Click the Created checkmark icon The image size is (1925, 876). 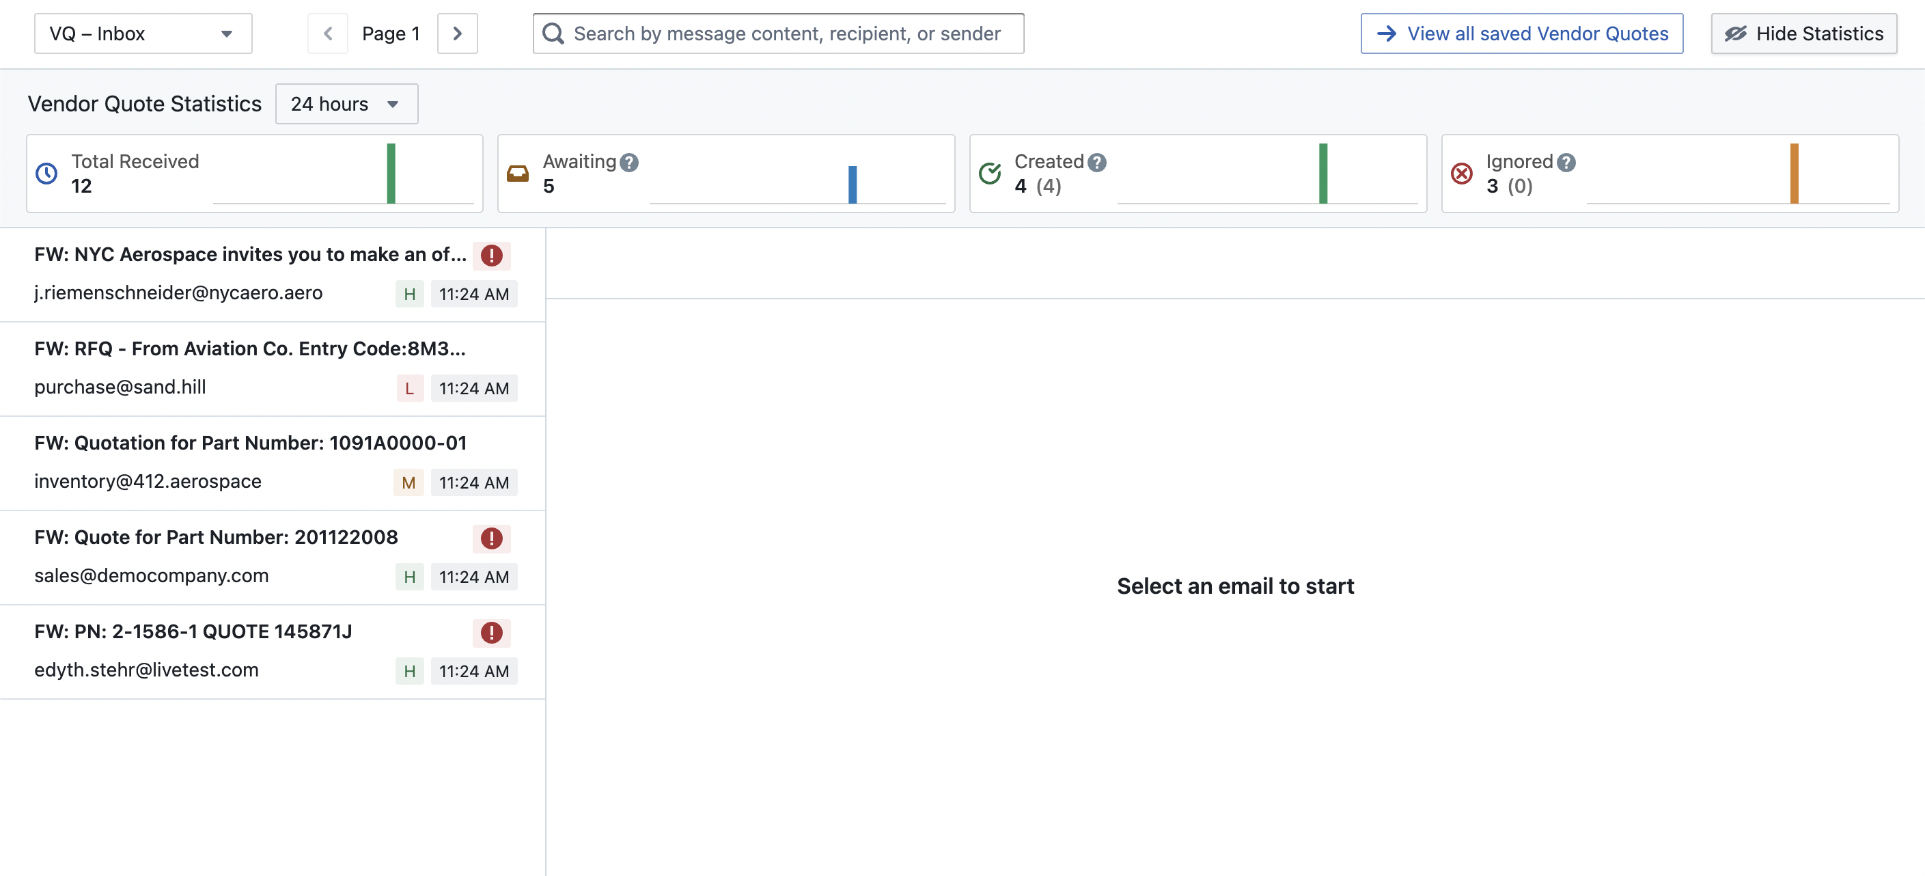click(x=989, y=174)
